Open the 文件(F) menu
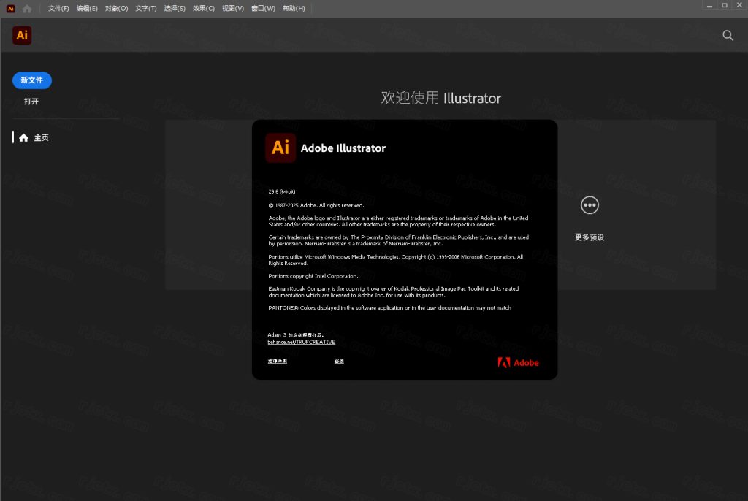Screen dimensions: 748x501 click(58, 9)
